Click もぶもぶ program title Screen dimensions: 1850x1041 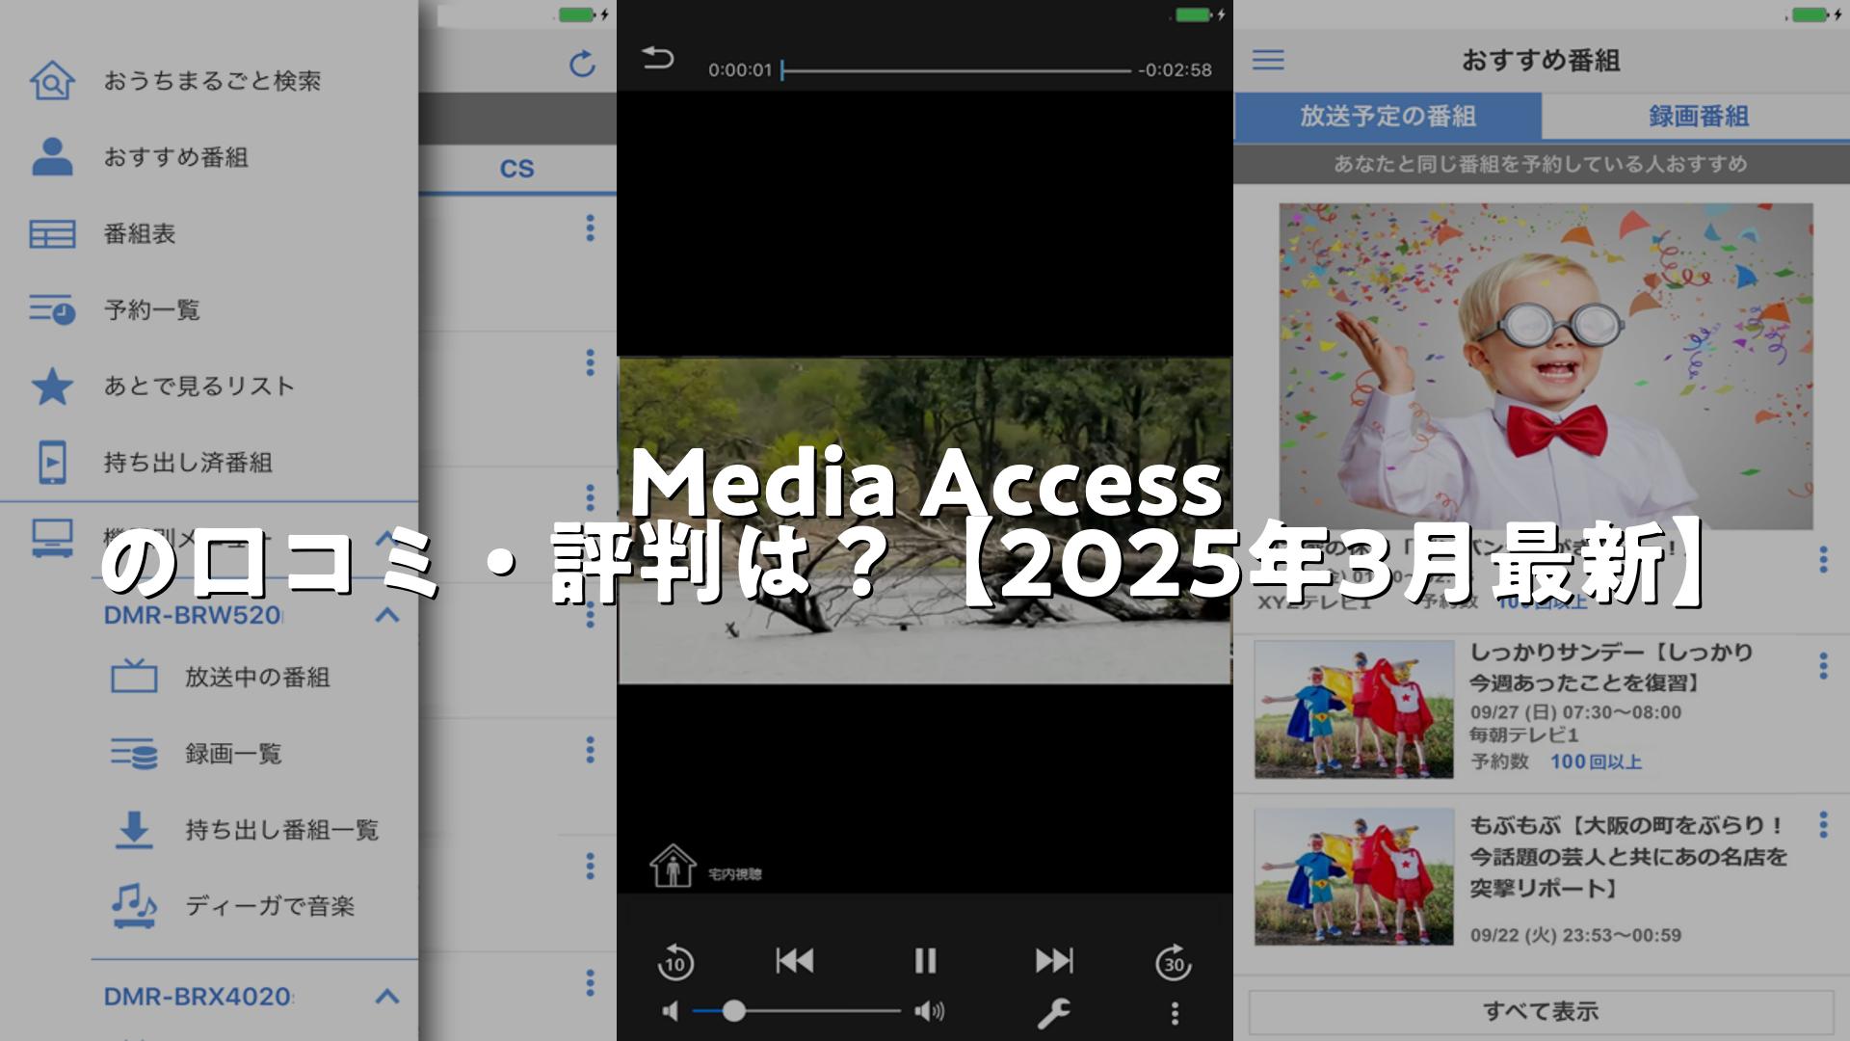(1628, 856)
